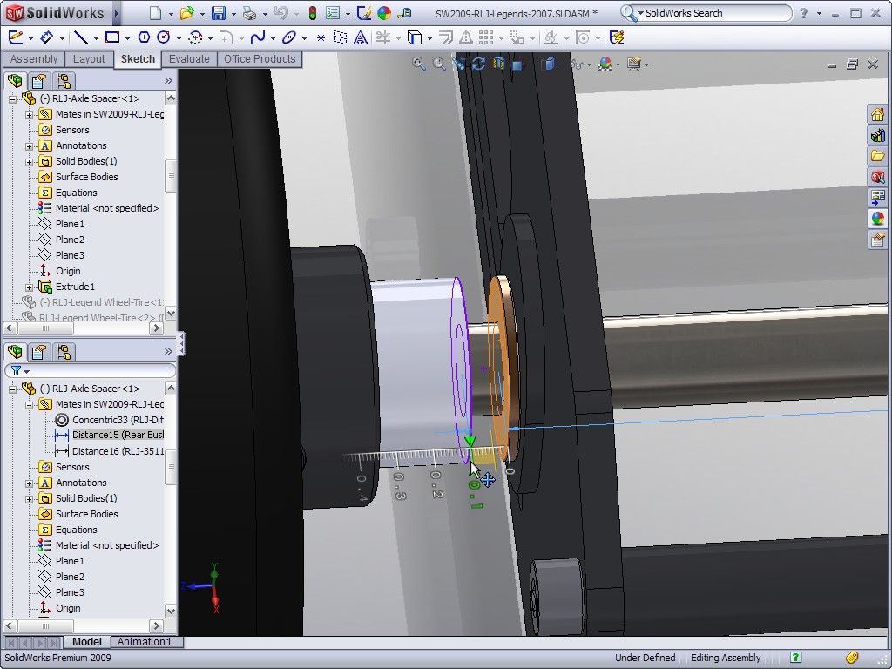Click the Rebuild traffic light icon
This screenshot has height=669, width=892.
[x=313, y=13]
